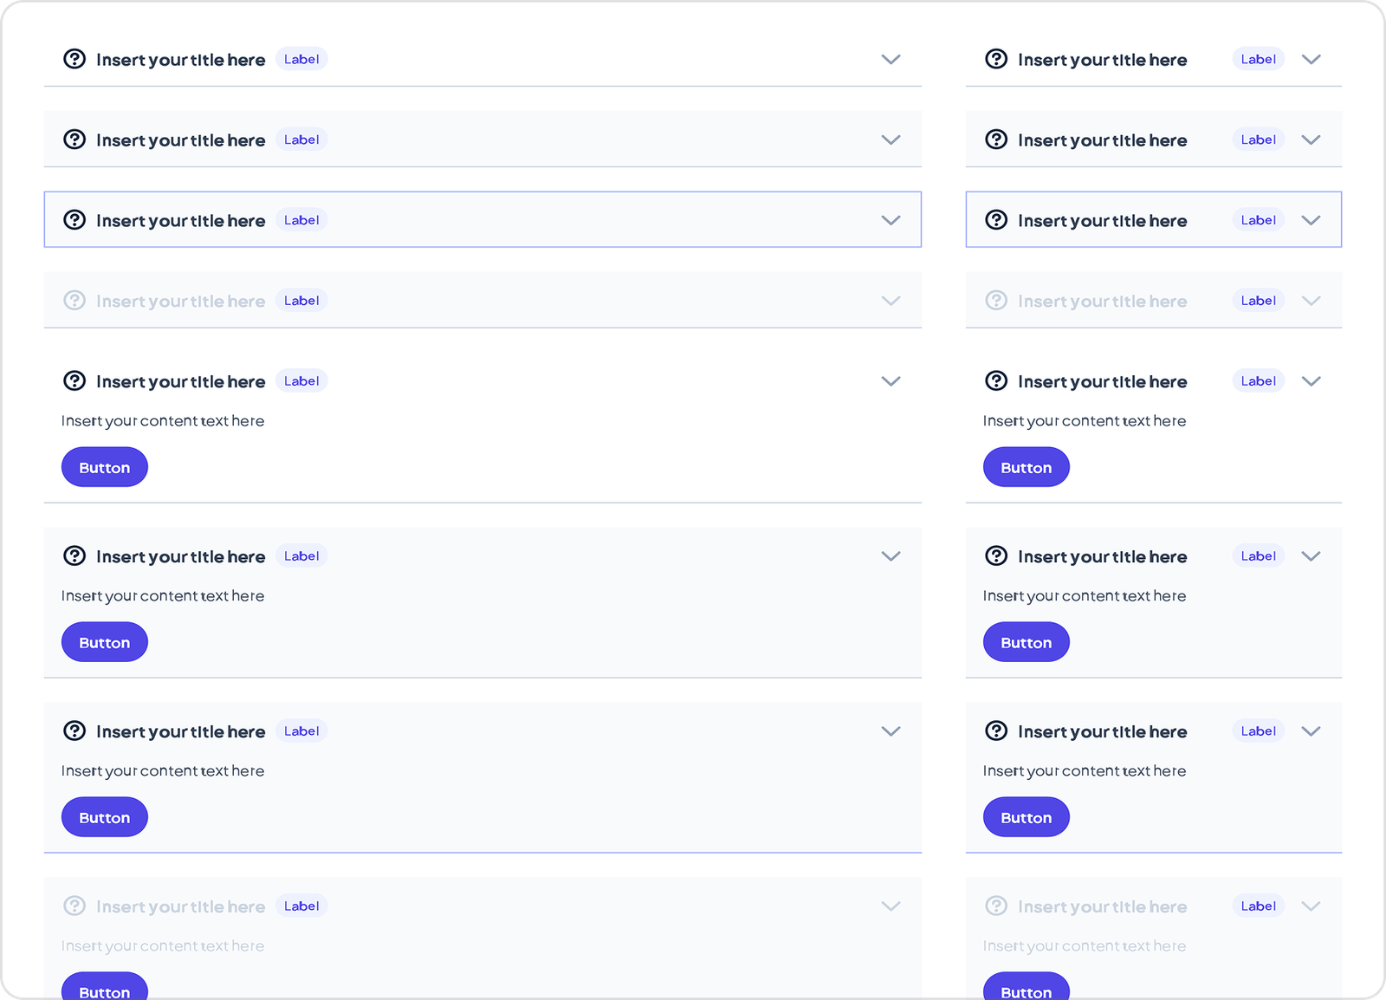This screenshot has width=1386, height=1000.
Task: Click Label badge in narrow column's white expanded row
Action: tap(1258, 381)
